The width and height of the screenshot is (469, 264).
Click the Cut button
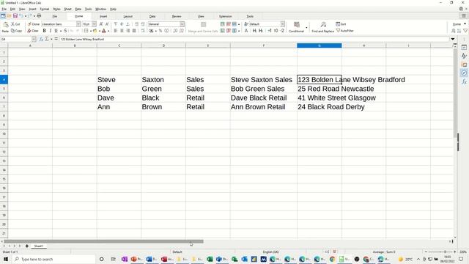(x=15, y=24)
